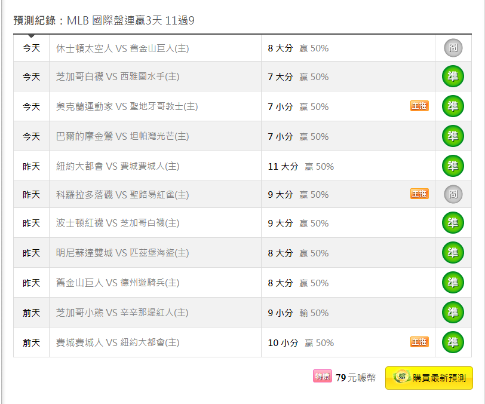
Task: Click green 準 icon for 紐約大都會 VS 費城費城人
Action: (453, 166)
